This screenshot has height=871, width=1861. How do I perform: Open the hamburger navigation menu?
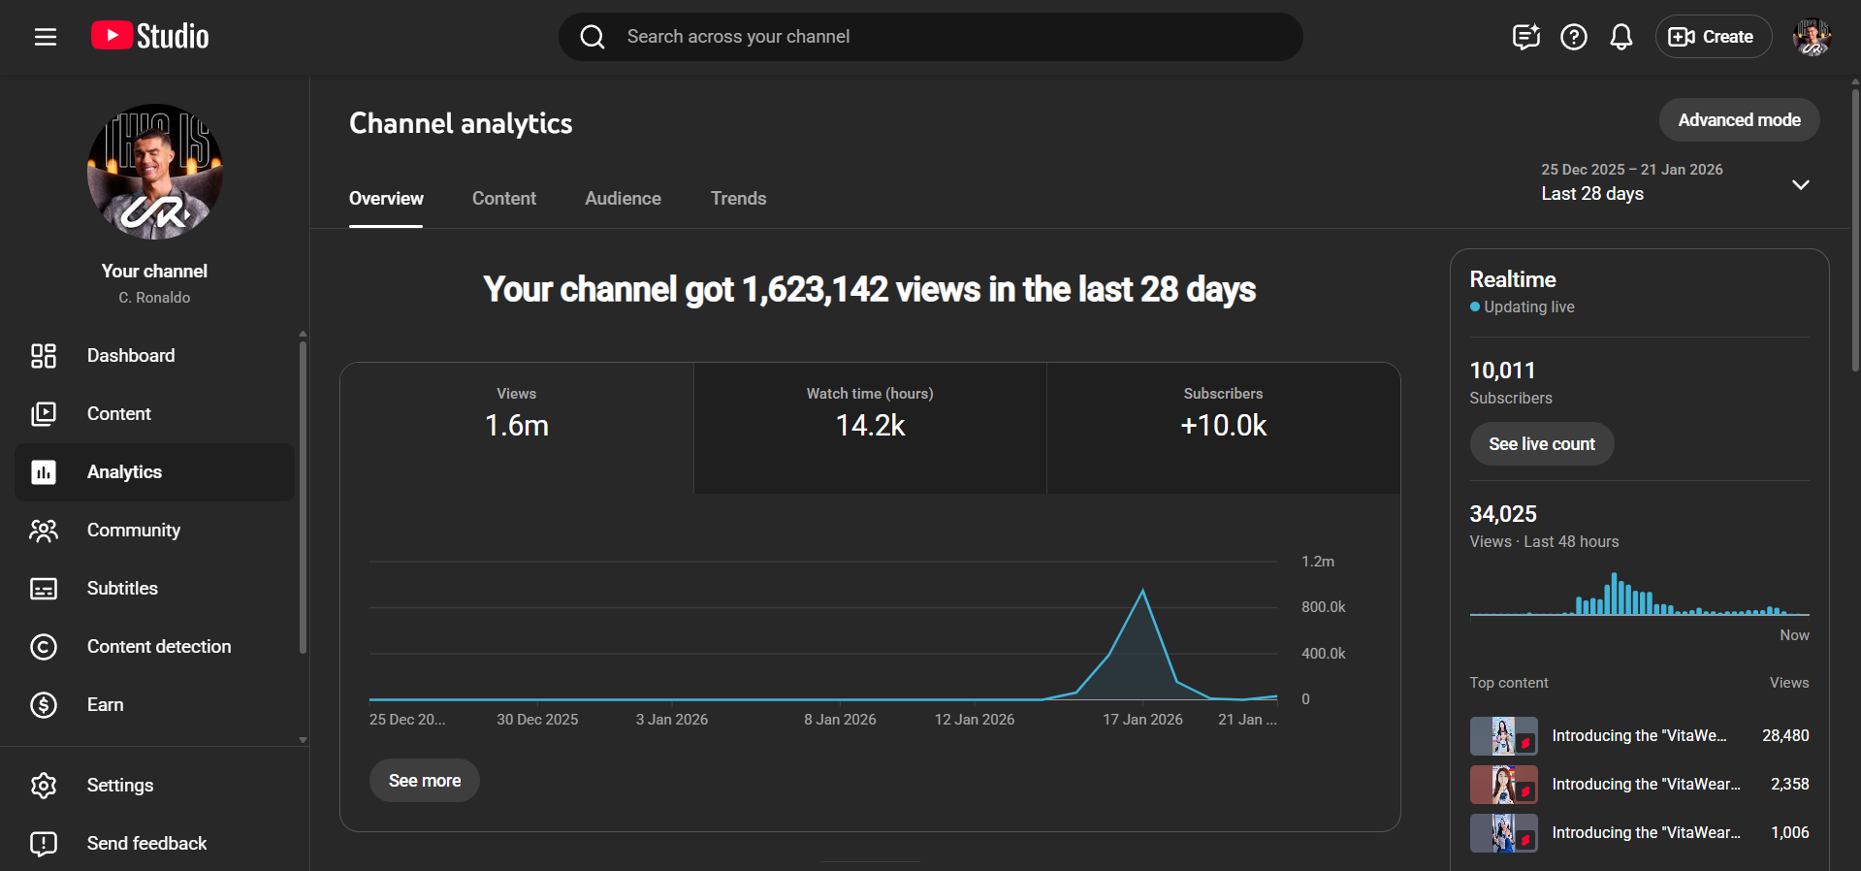point(46,37)
